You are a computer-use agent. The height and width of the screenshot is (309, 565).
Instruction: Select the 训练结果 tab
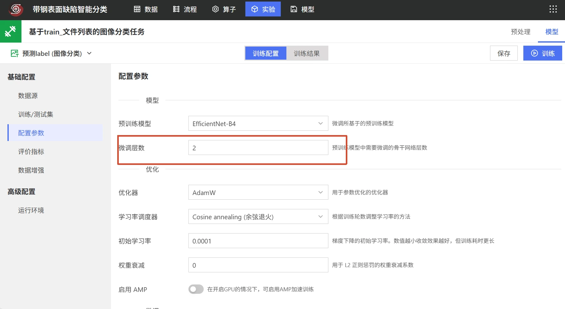307,53
